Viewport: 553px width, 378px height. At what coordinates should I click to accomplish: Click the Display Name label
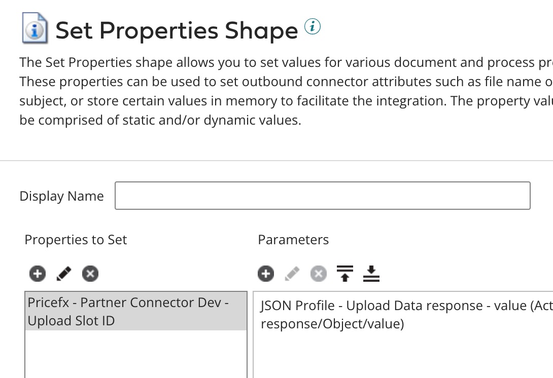(x=61, y=196)
